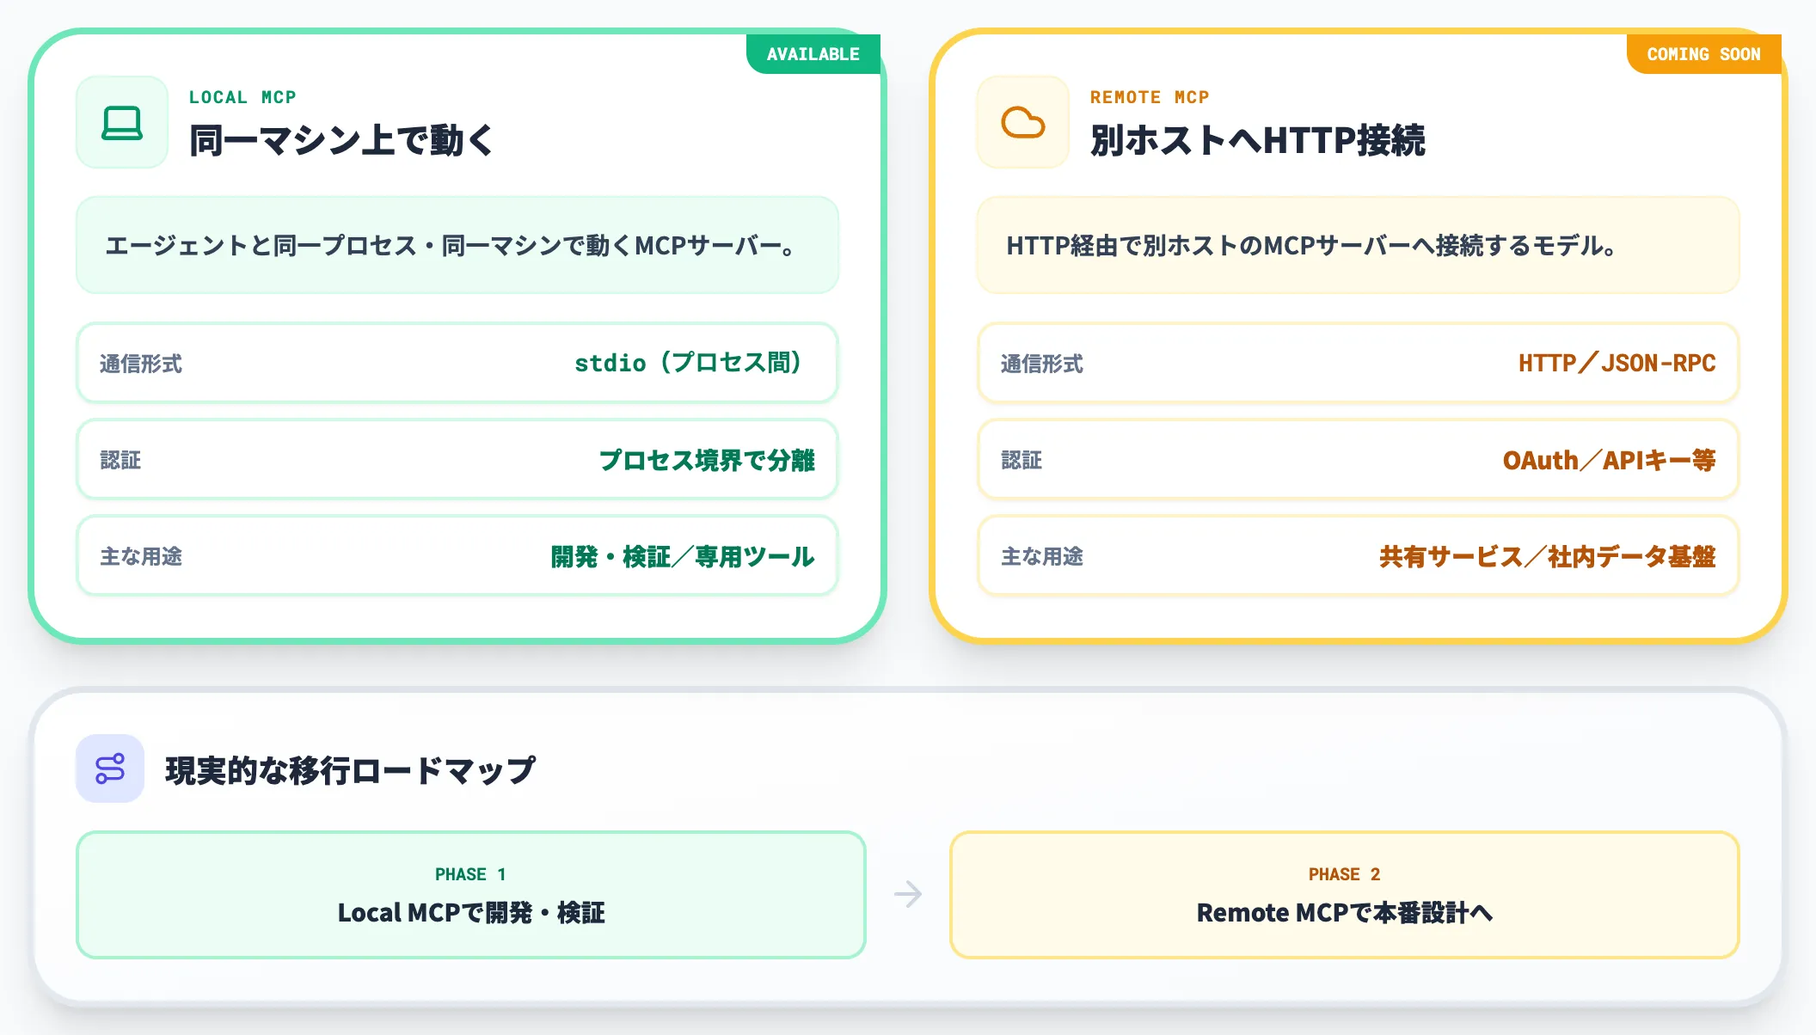Click the REMOTE MCP label
The height and width of the screenshot is (1035, 1816).
coord(1150,97)
